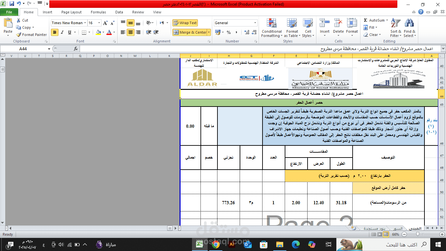Open the Clear dropdown in Editing group
446x251 pixels.
373,35
